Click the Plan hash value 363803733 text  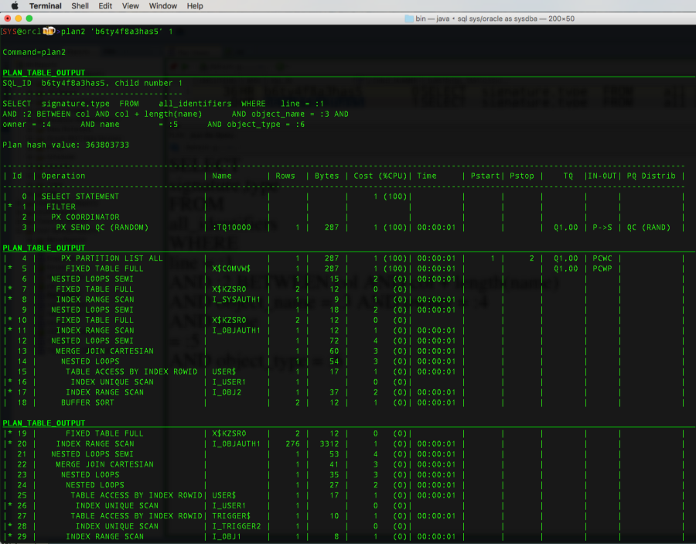point(65,145)
